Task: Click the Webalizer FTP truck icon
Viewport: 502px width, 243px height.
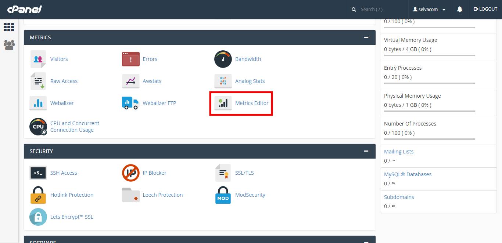Action: click(x=131, y=103)
